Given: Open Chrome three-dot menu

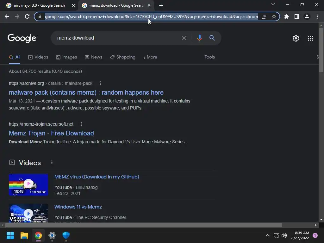Looking at the screenshot, I should pyautogui.click(x=317, y=16).
